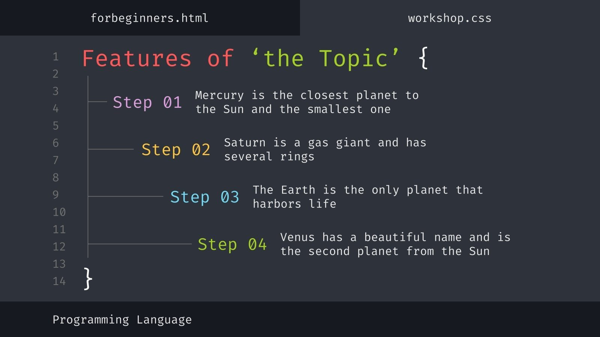Click line number 14 in the gutter
This screenshot has height=337, width=600.
tap(59, 281)
